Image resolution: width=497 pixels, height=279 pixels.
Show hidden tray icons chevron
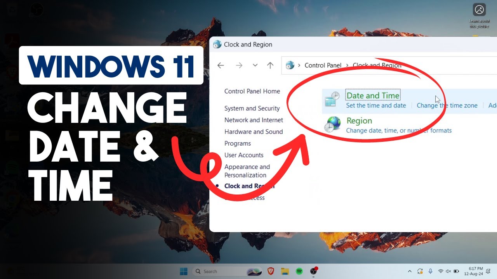pyautogui.click(x=409, y=271)
